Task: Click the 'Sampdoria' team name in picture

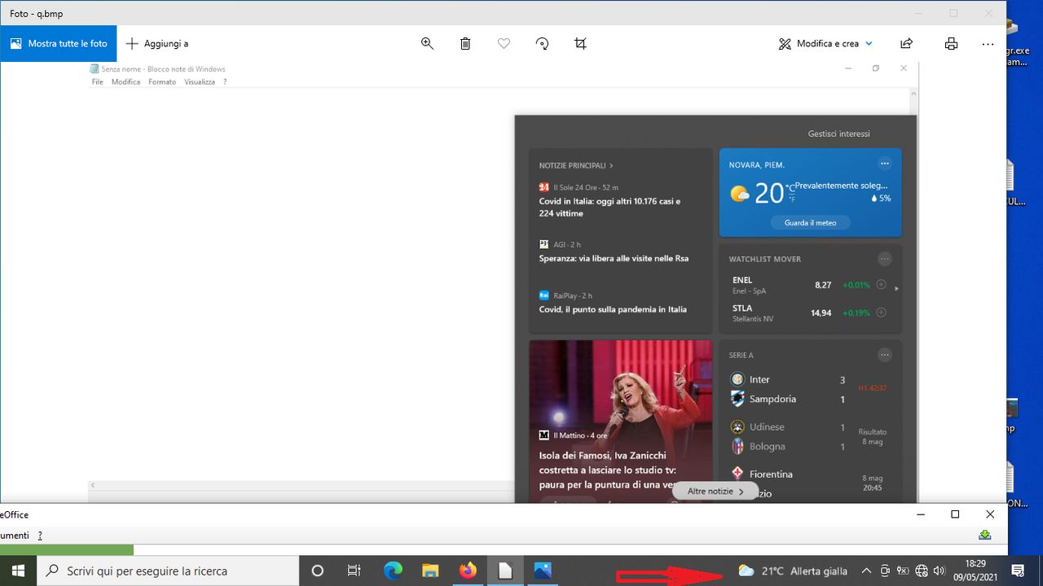Action: 772,400
